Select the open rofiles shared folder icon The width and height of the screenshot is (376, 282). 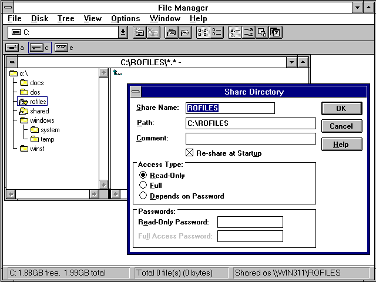(x=23, y=102)
